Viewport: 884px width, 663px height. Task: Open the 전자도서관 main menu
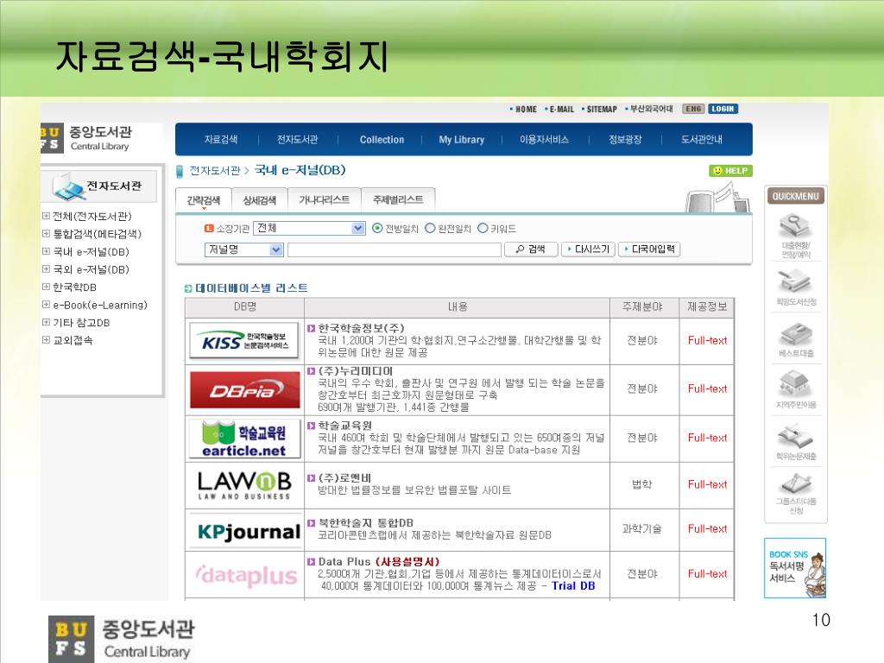click(297, 140)
